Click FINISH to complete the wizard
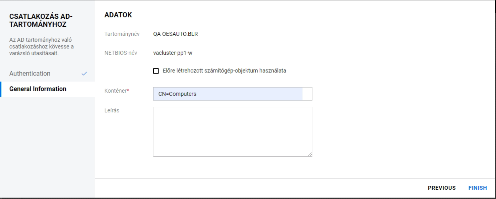Image resolution: width=496 pixels, height=199 pixels. [477, 188]
